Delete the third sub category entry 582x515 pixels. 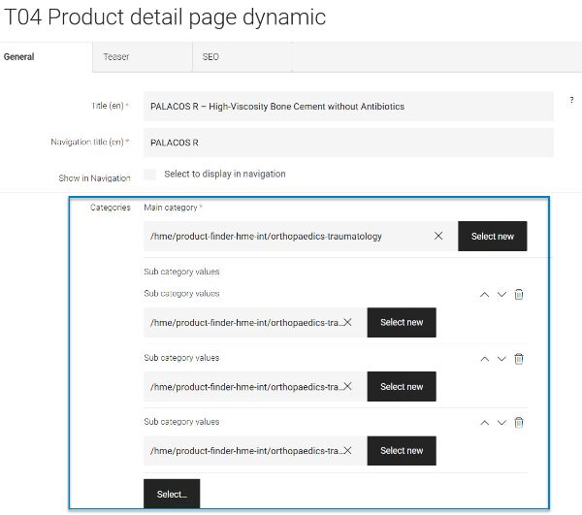click(x=519, y=422)
